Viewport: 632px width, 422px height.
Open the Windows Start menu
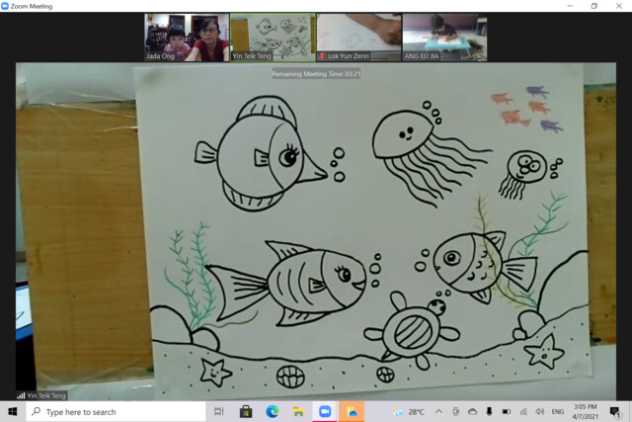[x=13, y=411]
